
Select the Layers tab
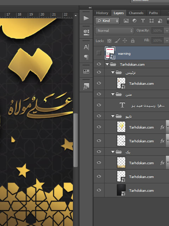pyautogui.click(x=119, y=13)
